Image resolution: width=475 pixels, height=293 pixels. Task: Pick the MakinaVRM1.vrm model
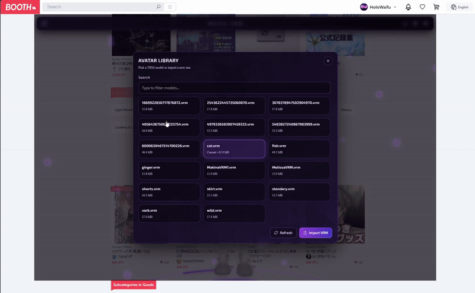click(x=234, y=170)
